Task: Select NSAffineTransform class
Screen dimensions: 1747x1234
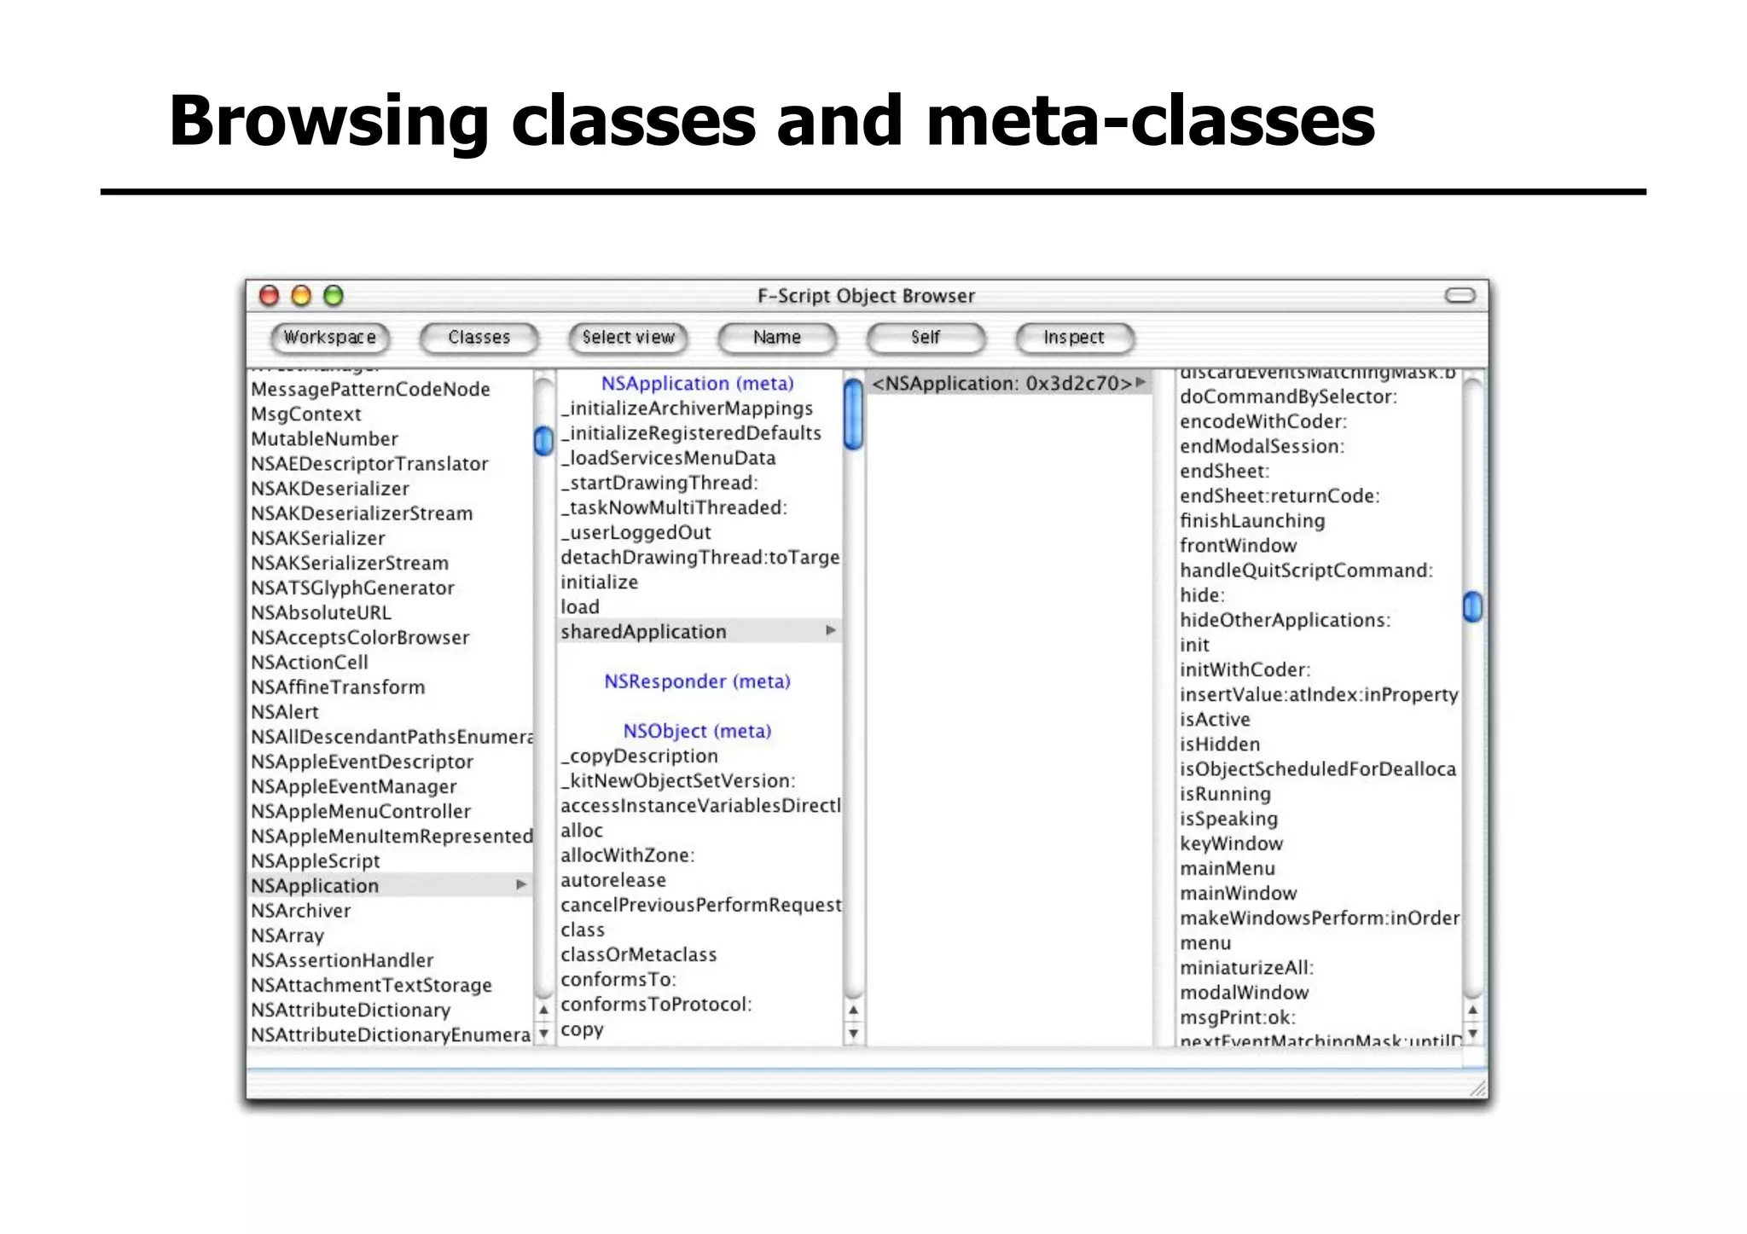Action: click(x=338, y=687)
